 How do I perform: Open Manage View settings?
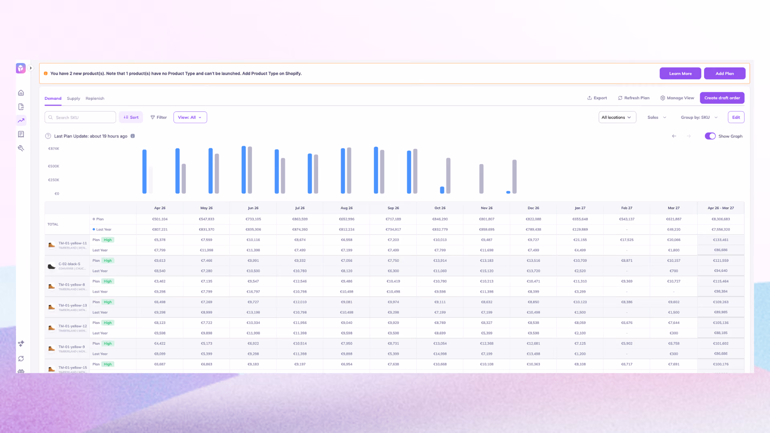click(x=677, y=98)
